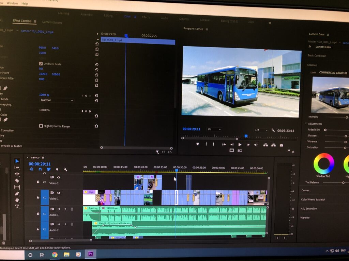Viewport: 349px width, 261px height.
Task: Mute the Audio 1 track
Action: pyautogui.click(x=59, y=209)
